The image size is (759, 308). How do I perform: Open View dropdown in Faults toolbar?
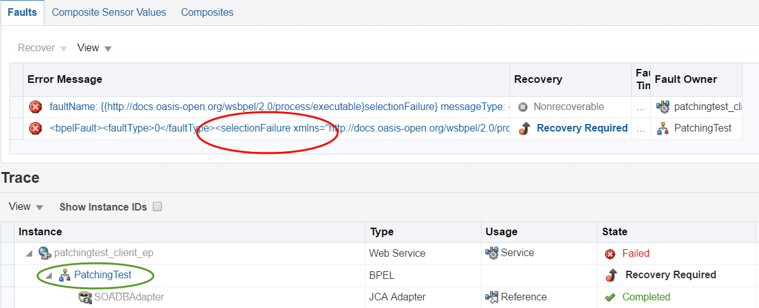(94, 48)
